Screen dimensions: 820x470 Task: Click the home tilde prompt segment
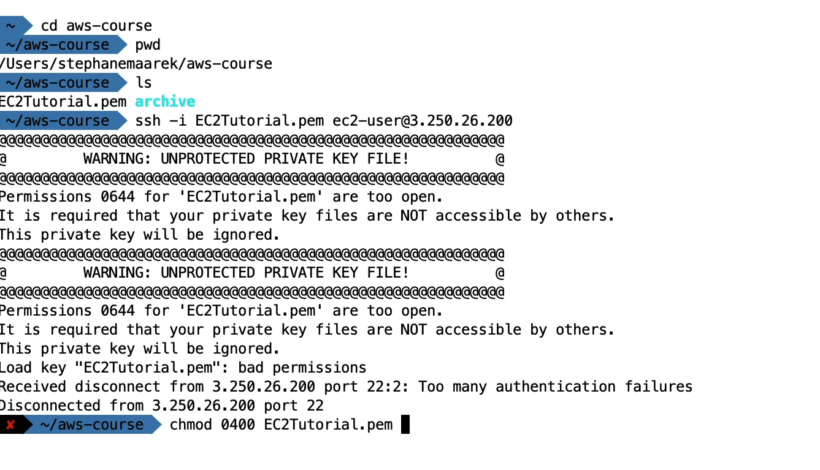click(11, 26)
